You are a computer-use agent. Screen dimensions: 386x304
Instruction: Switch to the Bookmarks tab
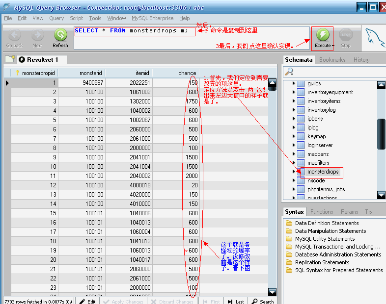(x=332, y=60)
